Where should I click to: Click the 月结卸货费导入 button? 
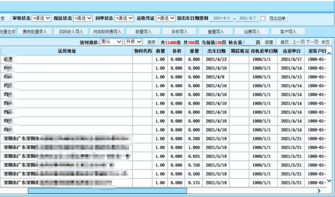tap(107, 32)
